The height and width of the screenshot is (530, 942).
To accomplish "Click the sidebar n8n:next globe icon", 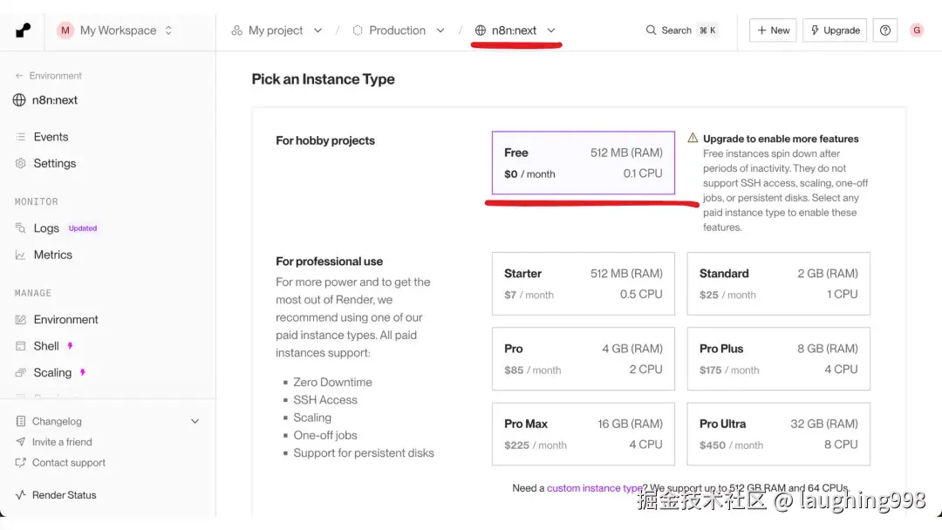I will tap(19, 99).
